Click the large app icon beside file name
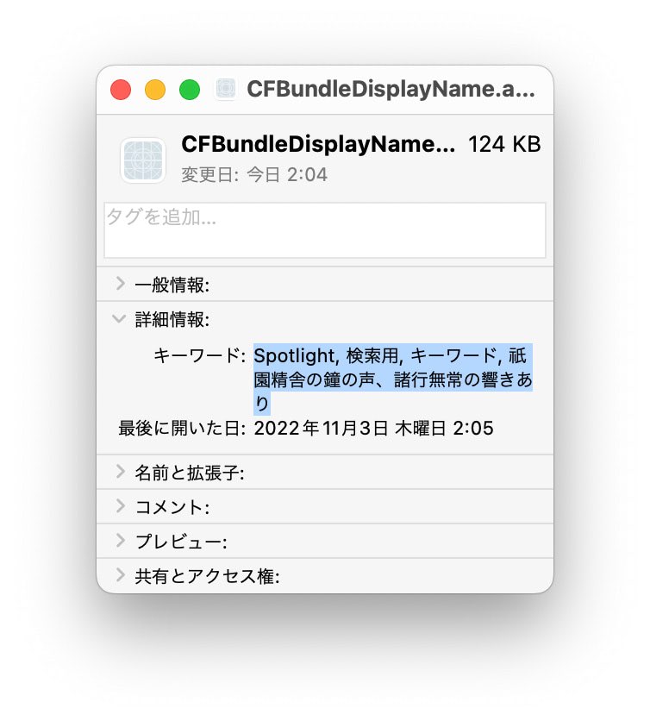The width and height of the screenshot is (650, 721). point(143,160)
